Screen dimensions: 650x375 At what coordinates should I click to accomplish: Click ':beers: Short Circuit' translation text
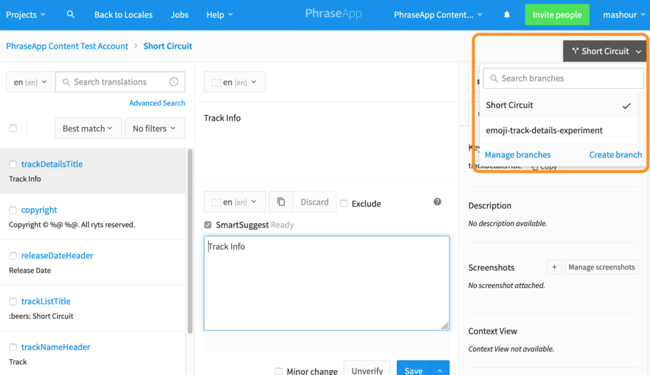(x=41, y=316)
